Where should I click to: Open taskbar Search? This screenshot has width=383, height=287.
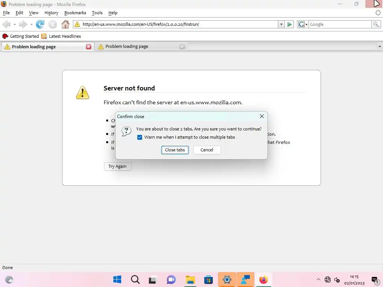click(x=135, y=280)
